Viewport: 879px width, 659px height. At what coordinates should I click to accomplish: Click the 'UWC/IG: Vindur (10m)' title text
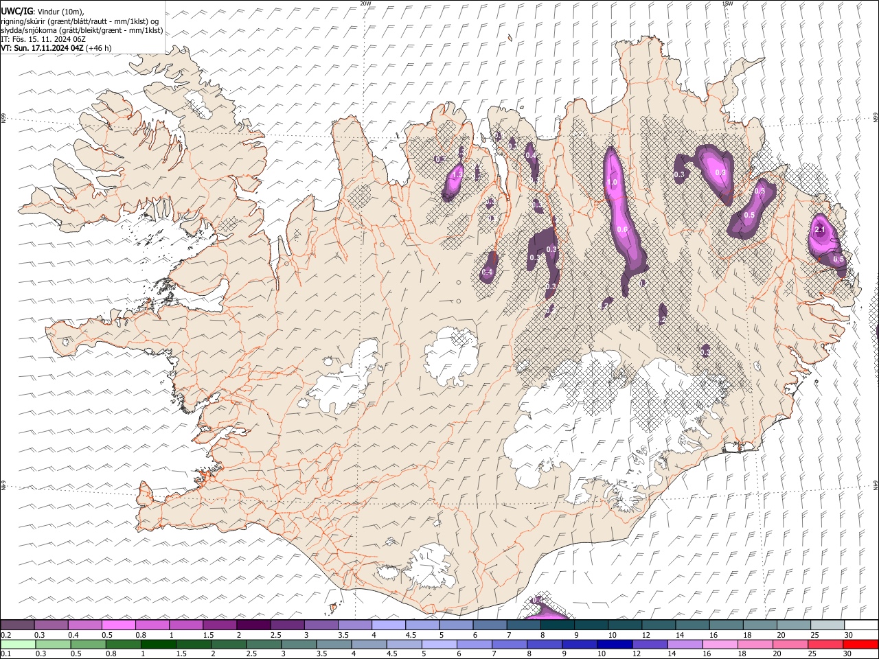(43, 12)
